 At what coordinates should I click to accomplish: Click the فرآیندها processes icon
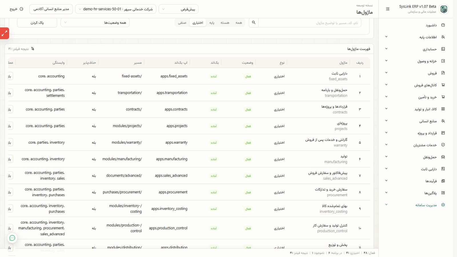[x=443, y=181]
